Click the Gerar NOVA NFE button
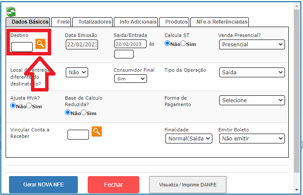Screen dimensions: 303x195 click(43, 184)
